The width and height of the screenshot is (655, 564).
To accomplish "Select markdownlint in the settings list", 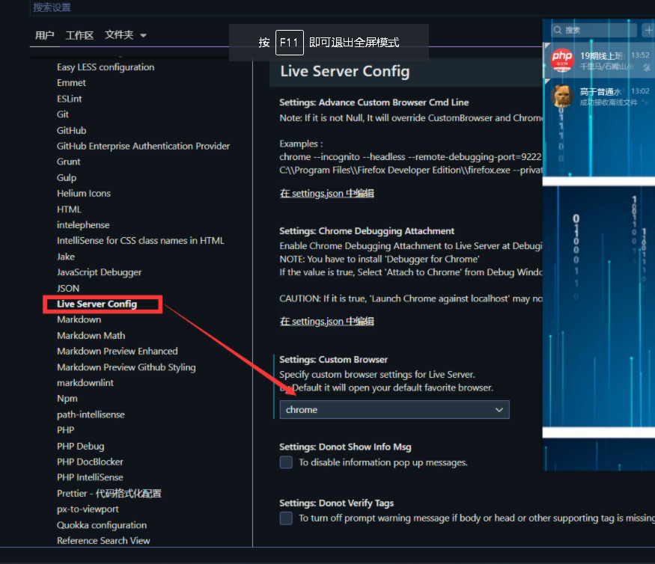I will [85, 383].
